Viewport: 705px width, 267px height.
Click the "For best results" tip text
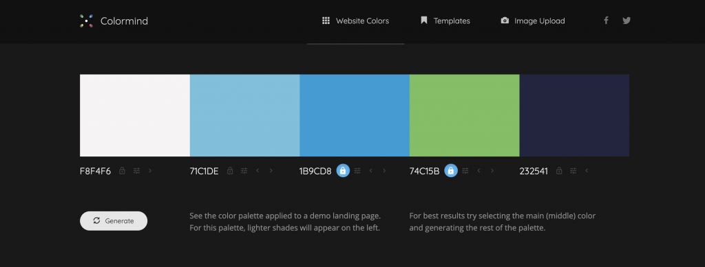502,222
